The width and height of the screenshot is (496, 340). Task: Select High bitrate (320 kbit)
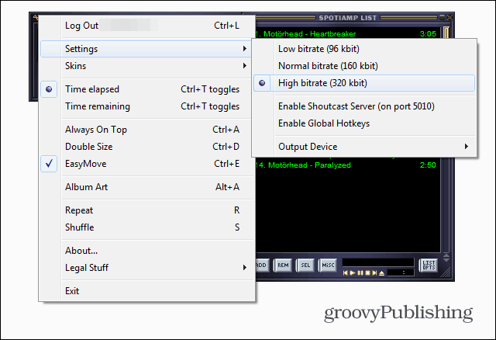364,83
